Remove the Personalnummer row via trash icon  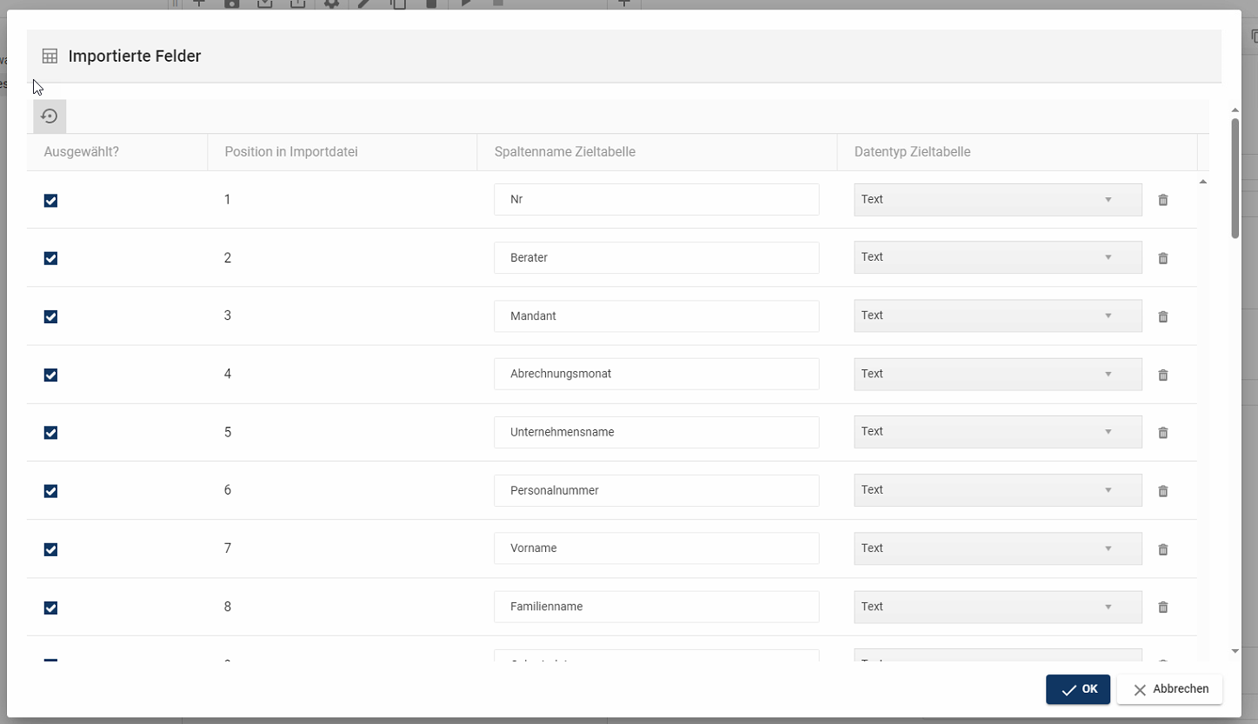pos(1162,491)
